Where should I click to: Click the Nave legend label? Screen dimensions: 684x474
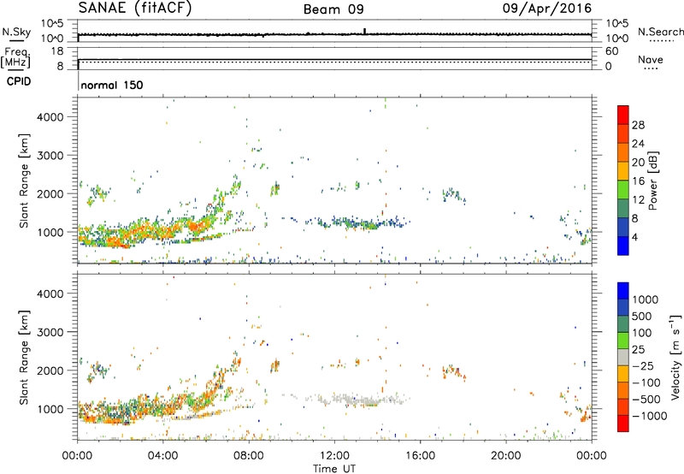pos(651,60)
